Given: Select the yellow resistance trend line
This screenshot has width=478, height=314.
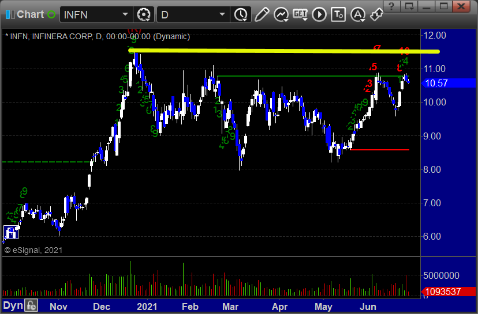Looking at the screenshot, I should click(x=284, y=51).
